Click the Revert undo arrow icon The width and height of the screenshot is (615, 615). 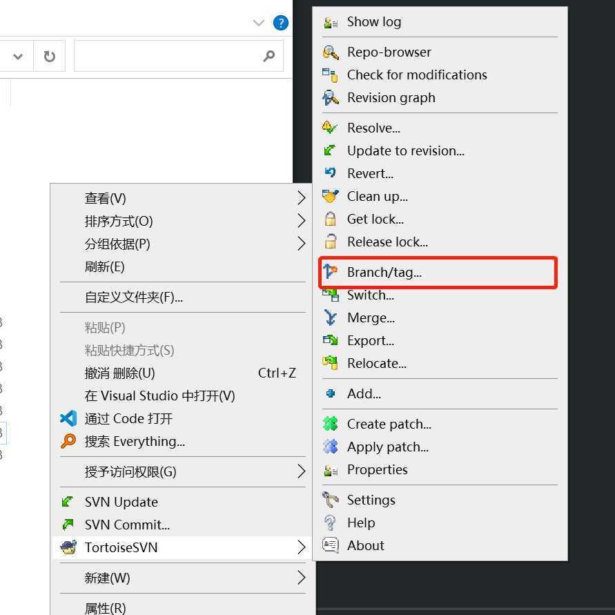click(x=330, y=173)
